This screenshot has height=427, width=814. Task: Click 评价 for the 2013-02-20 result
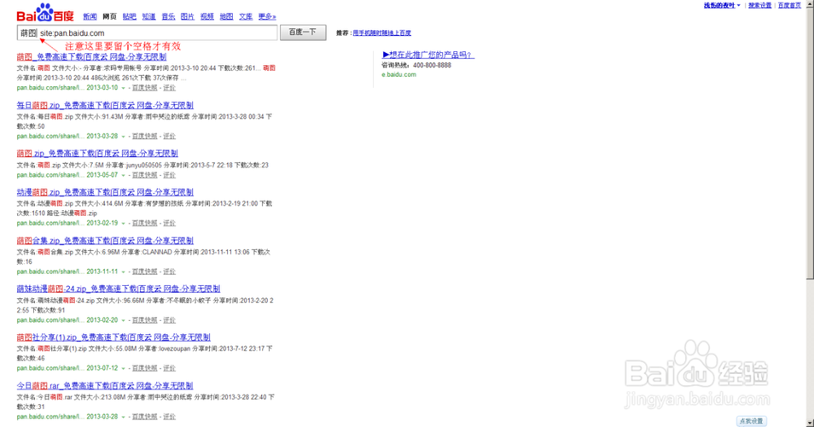(x=169, y=320)
